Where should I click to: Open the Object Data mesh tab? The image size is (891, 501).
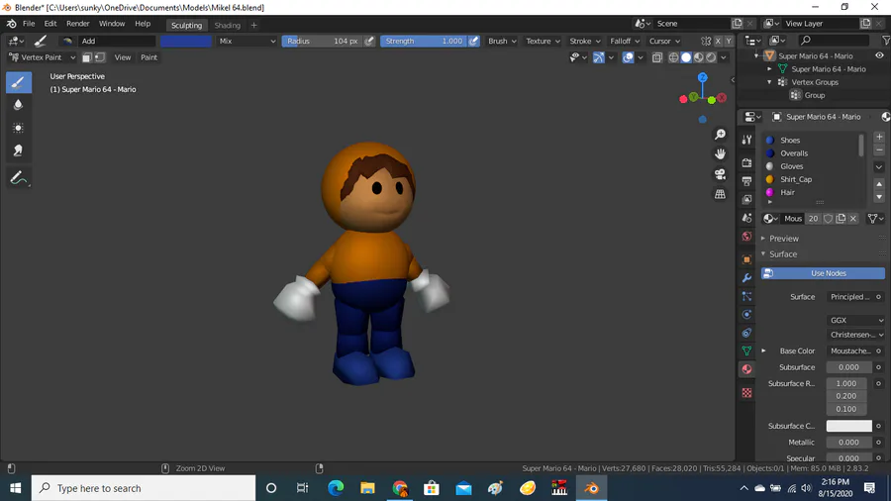746,351
